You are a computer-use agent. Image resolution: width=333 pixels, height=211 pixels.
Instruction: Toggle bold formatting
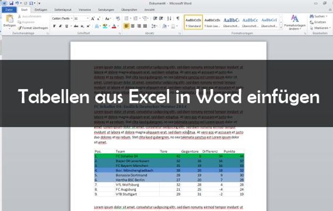click(54, 26)
